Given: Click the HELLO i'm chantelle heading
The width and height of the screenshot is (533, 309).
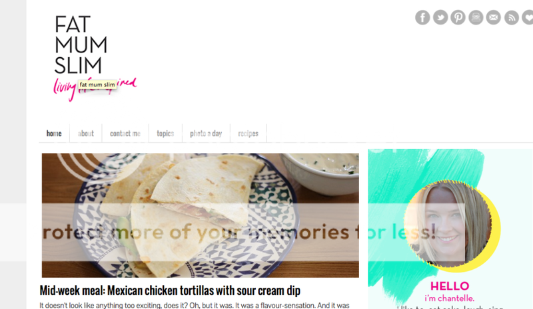Looking at the screenshot, I should coord(449,291).
